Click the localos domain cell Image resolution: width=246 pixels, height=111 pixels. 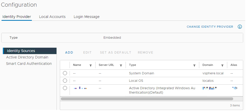pos(208,81)
